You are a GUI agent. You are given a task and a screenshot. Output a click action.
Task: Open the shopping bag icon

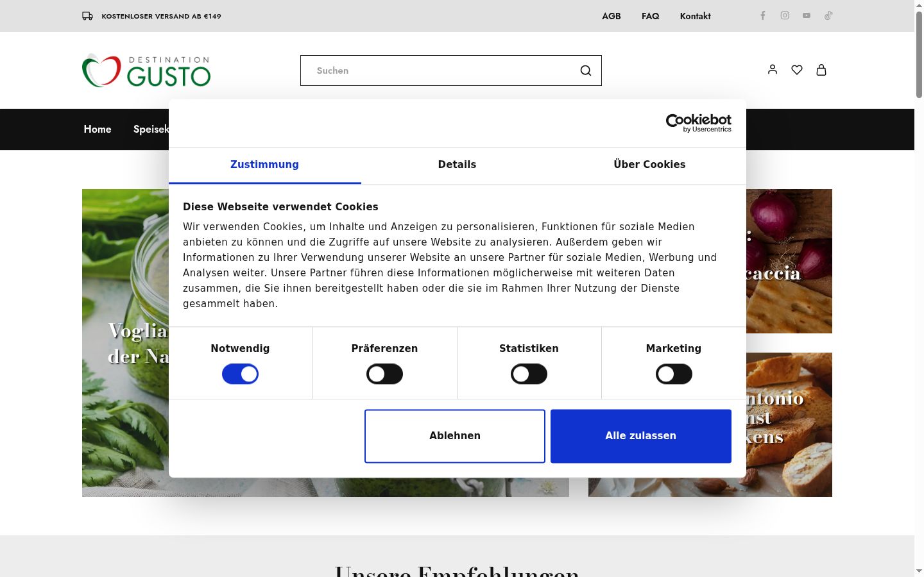(821, 70)
